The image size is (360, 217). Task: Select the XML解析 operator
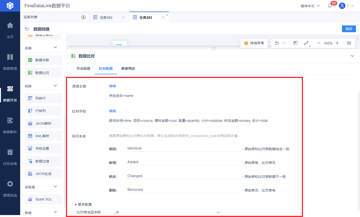click(43, 136)
